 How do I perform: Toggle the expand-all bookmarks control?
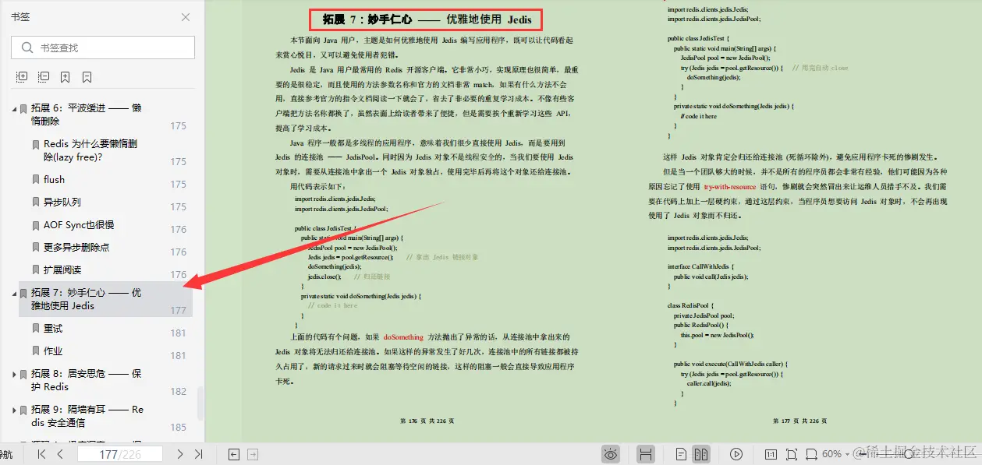(21, 76)
